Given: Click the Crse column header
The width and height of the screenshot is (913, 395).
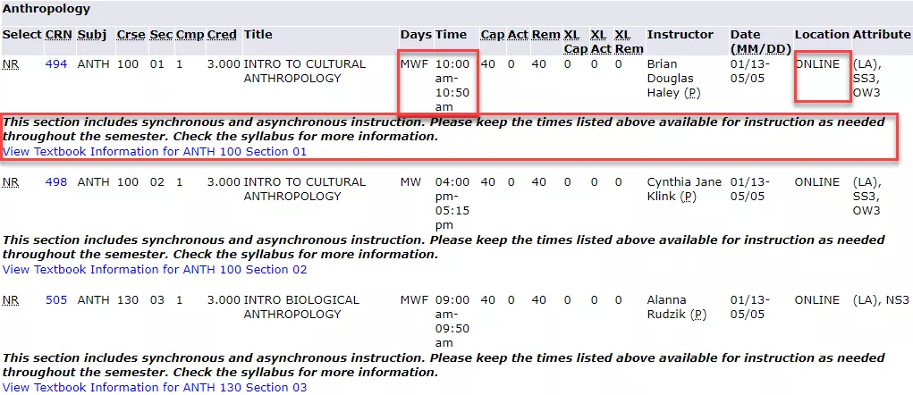Looking at the screenshot, I should coord(131,35).
